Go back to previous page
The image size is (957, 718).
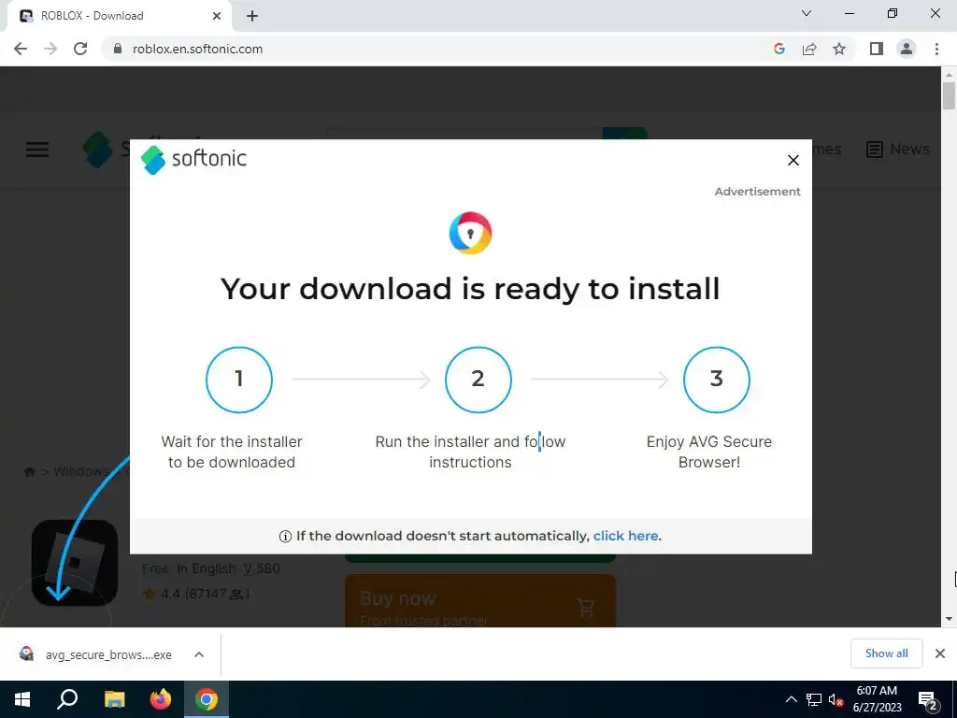(21, 49)
